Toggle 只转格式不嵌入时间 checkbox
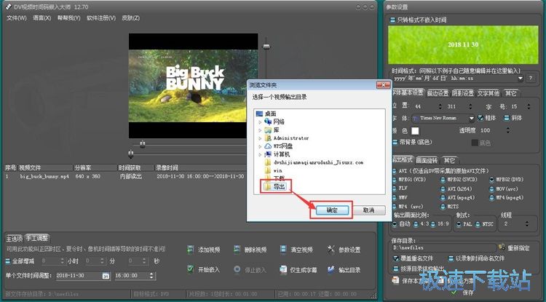This screenshot has height=302, width=546. point(392,20)
